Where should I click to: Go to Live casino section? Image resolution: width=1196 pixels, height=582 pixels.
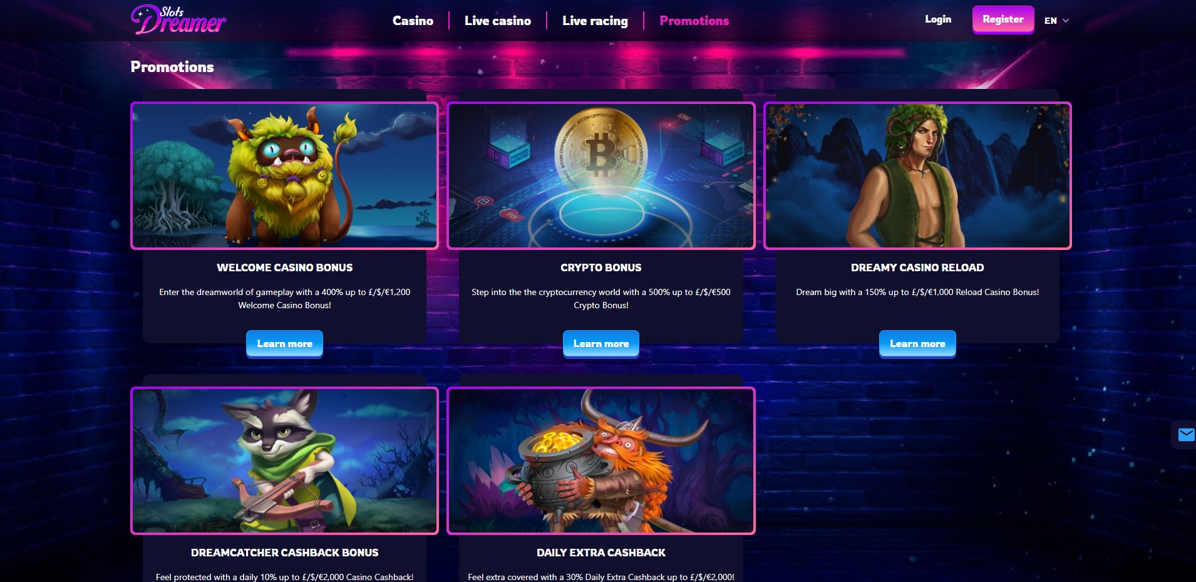498,21
